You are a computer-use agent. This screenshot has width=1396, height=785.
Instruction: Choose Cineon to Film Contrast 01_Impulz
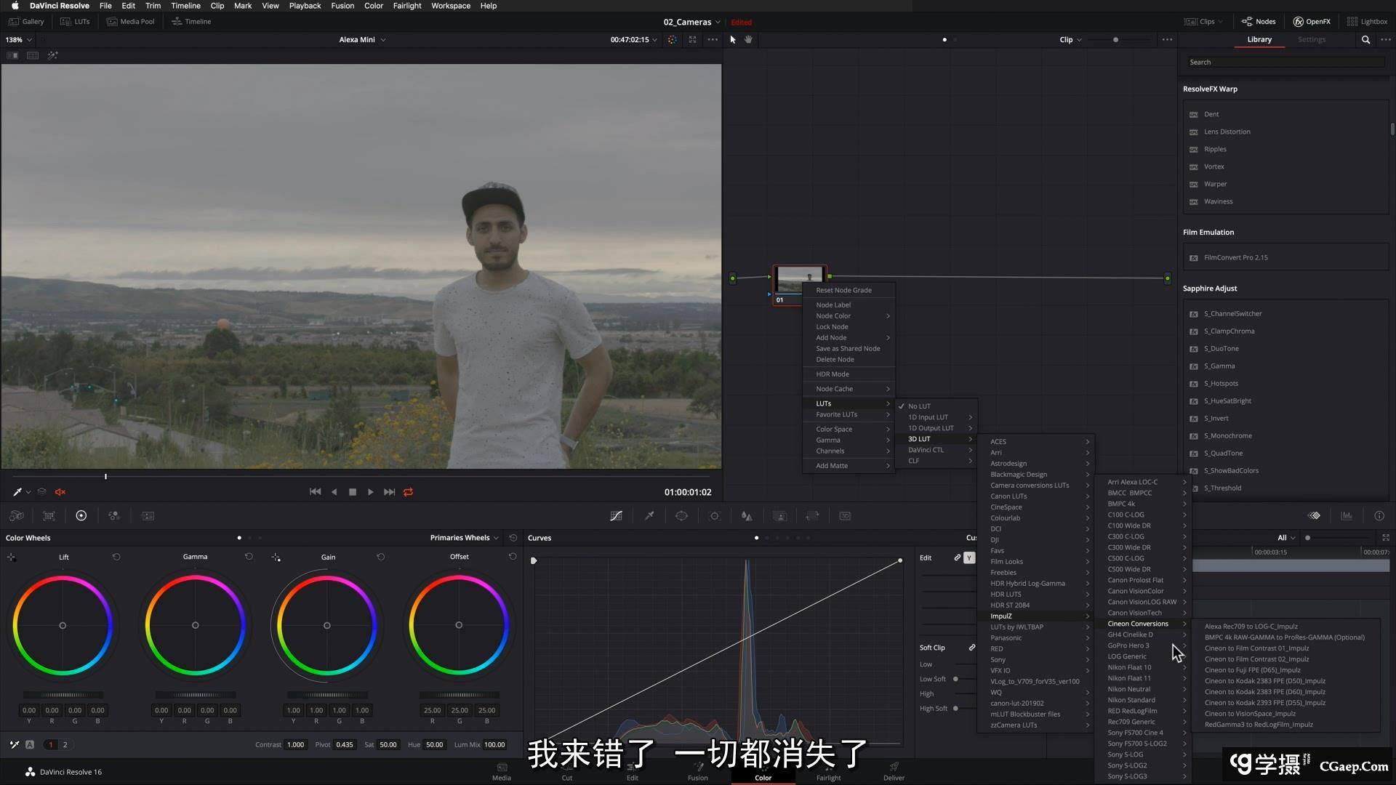pyautogui.click(x=1256, y=648)
